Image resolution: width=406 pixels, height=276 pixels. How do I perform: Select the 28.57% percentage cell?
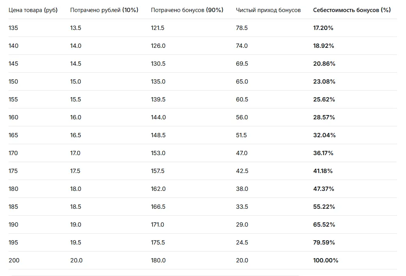(x=324, y=117)
